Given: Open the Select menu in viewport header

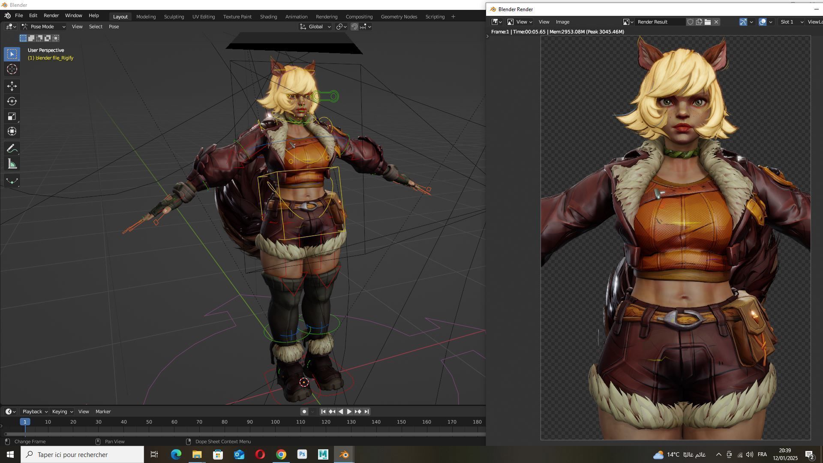Looking at the screenshot, I should [x=96, y=27].
